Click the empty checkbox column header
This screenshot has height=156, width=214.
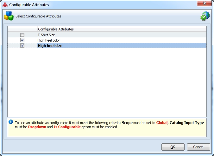(22, 29)
